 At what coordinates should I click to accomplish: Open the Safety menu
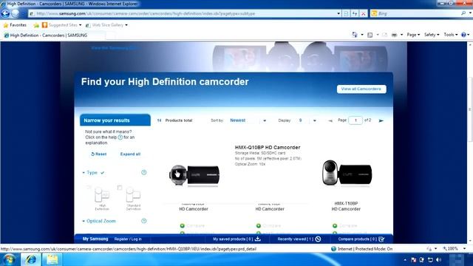(432, 35)
